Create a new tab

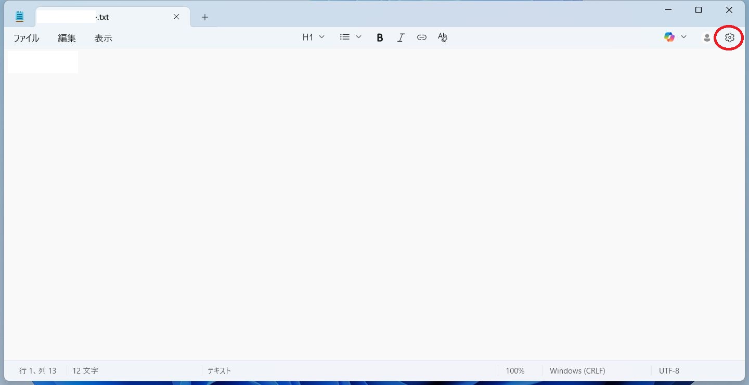pyautogui.click(x=204, y=17)
